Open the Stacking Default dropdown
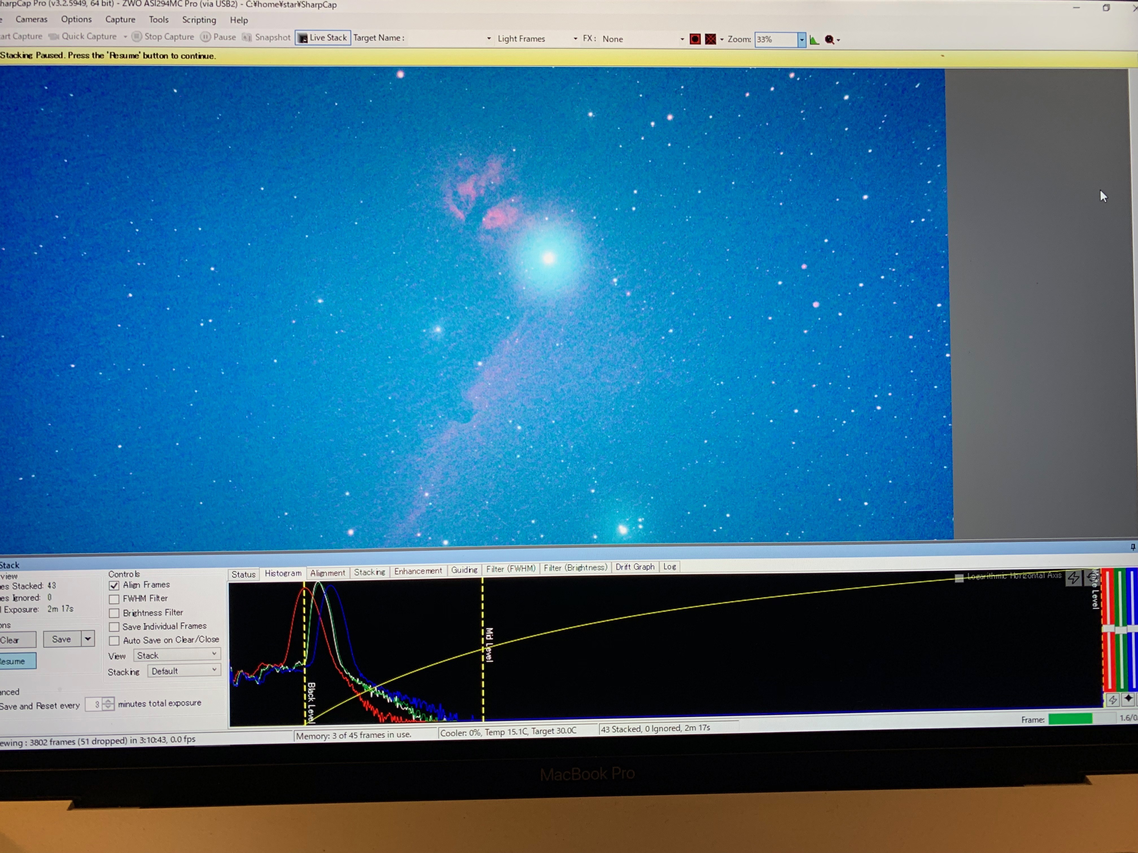This screenshot has height=853, width=1138. coord(184,670)
